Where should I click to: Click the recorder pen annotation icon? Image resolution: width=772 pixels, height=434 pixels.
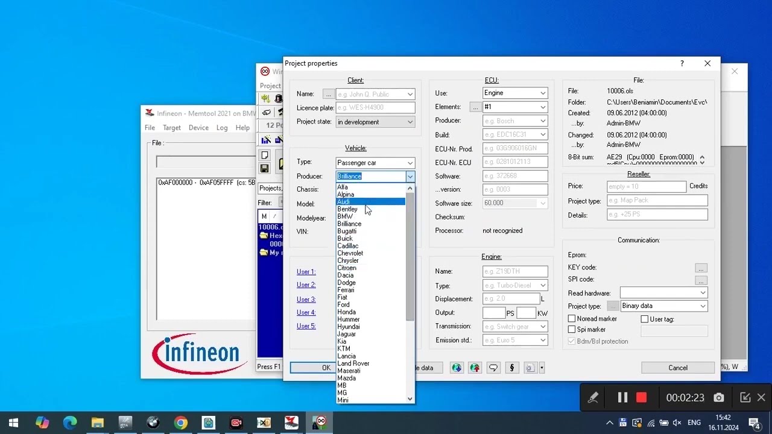(x=593, y=397)
